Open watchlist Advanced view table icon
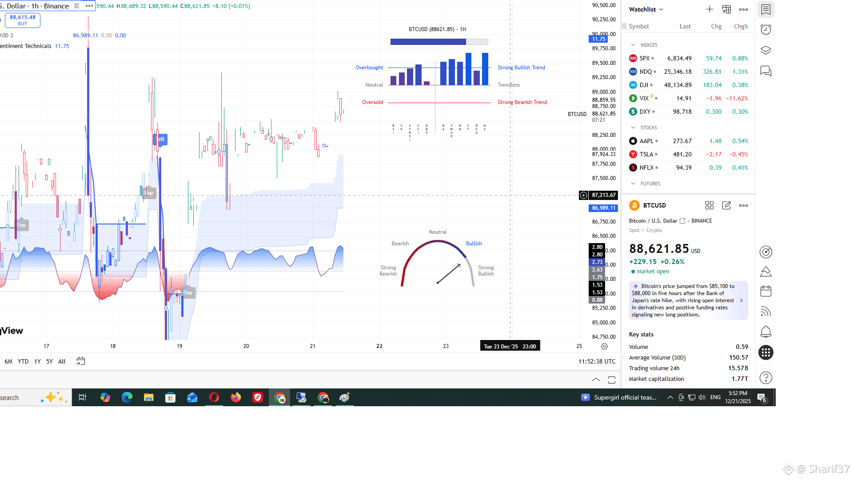The image size is (853, 480). tap(726, 9)
